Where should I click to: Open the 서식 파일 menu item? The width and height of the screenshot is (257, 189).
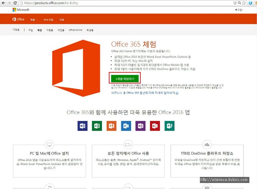click(x=48, y=20)
